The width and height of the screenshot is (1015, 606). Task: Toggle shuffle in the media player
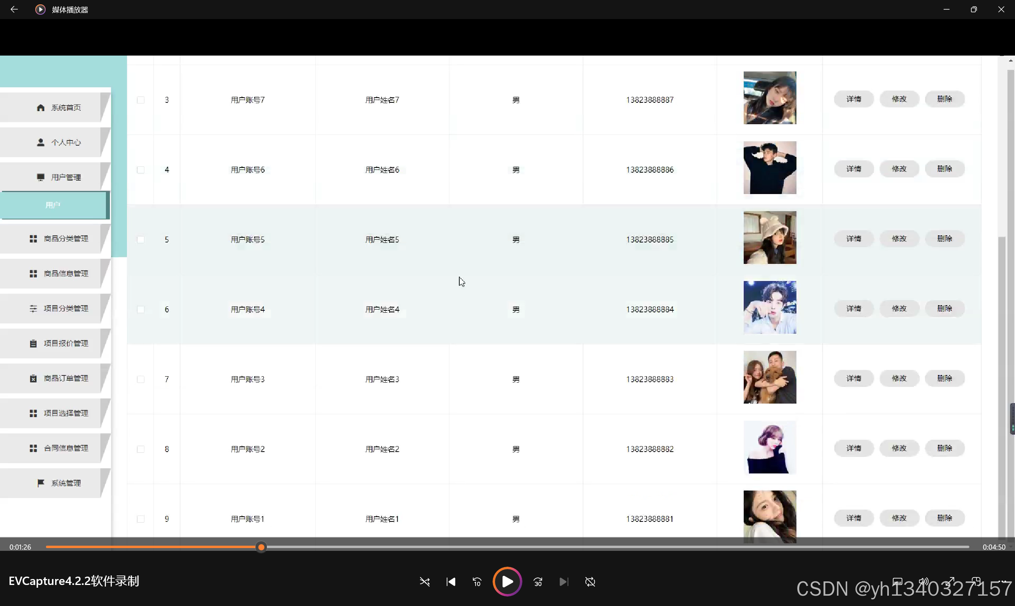[424, 581]
